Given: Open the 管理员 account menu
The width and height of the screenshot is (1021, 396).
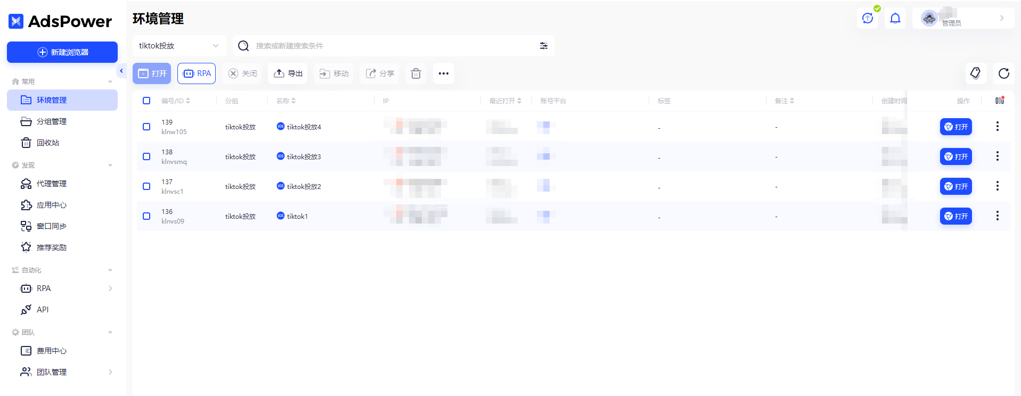Looking at the screenshot, I should click(x=963, y=18).
